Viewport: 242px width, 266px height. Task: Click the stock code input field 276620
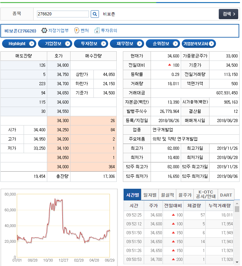pos(63,14)
